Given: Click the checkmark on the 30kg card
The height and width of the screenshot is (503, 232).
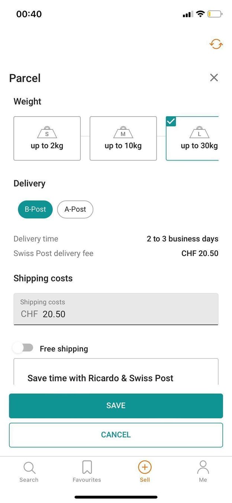Looking at the screenshot, I should [x=171, y=121].
